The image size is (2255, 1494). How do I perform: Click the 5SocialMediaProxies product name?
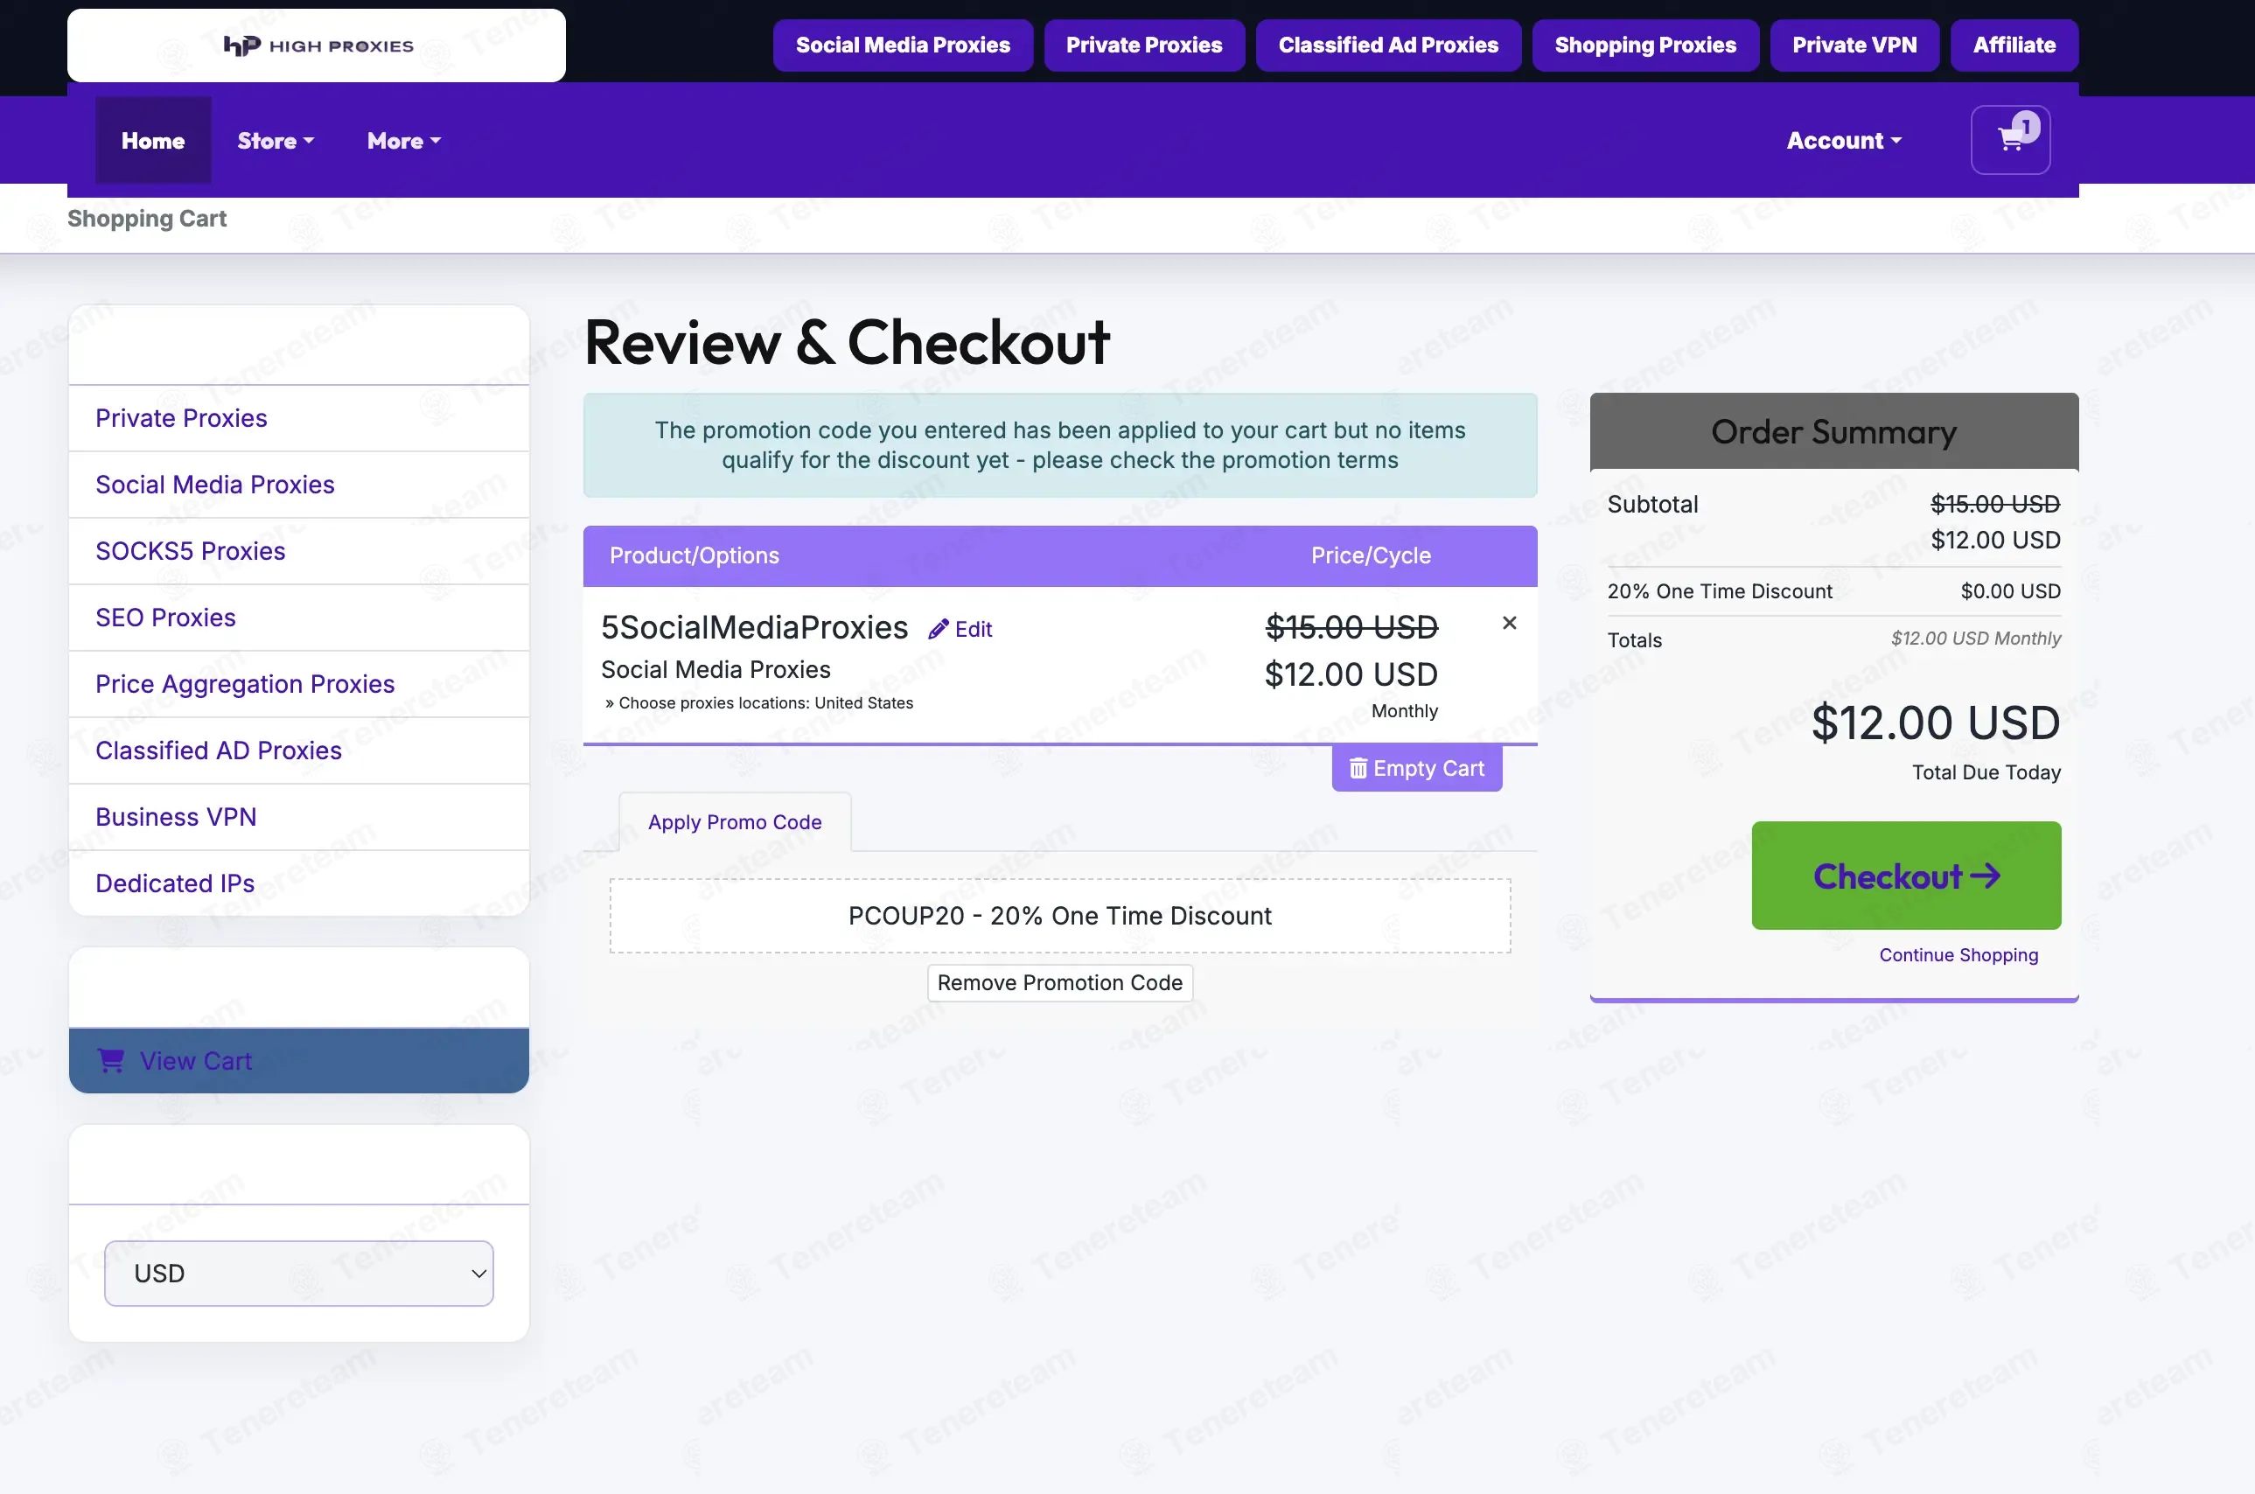click(754, 628)
